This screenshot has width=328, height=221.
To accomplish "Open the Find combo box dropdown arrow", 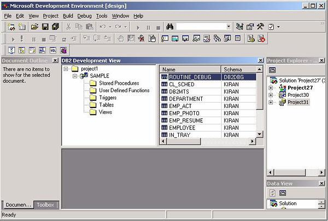I will [229, 27].
